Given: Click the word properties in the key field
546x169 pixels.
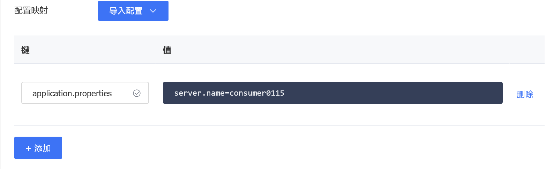Looking at the screenshot, I should [94, 94].
